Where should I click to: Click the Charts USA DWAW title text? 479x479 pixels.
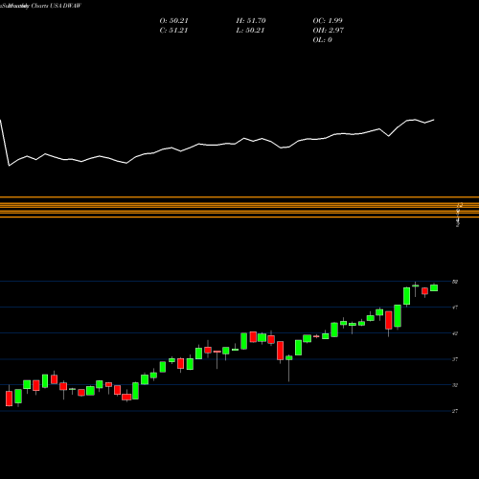tap(57, 6)
